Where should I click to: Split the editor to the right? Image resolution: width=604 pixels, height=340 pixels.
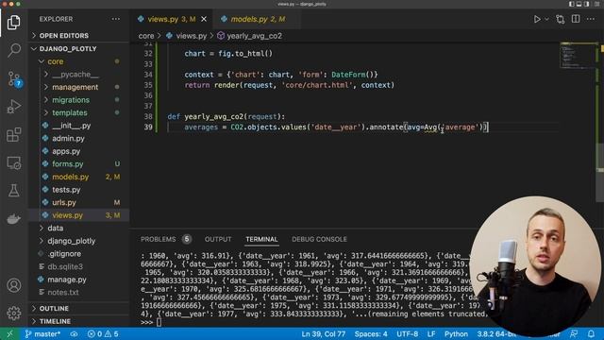click(x=576, y=19)
